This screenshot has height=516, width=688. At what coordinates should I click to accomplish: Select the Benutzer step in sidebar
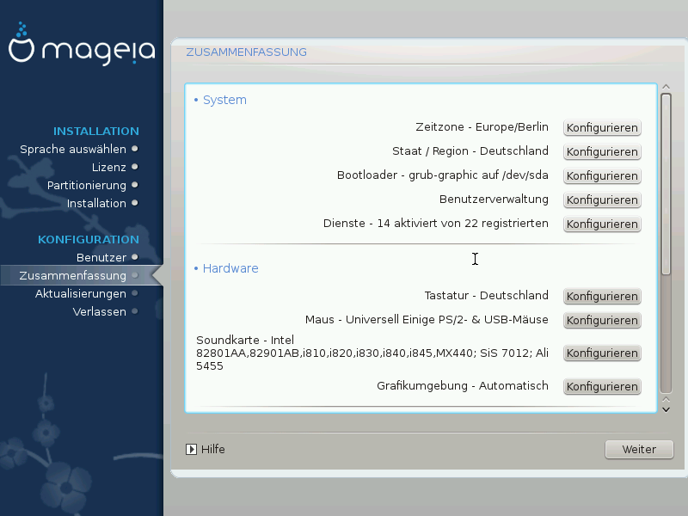101,257
